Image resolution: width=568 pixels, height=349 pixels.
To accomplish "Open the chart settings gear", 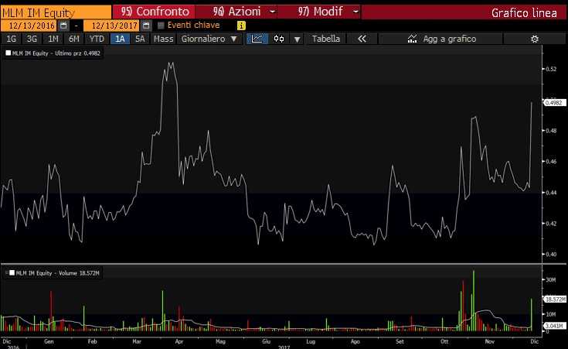I will 534,39.
